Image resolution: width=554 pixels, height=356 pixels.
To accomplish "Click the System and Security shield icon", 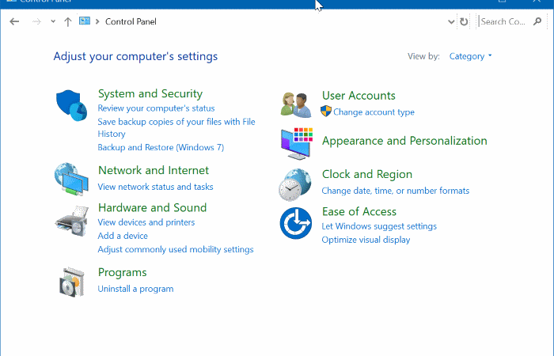I will [72, 105].
